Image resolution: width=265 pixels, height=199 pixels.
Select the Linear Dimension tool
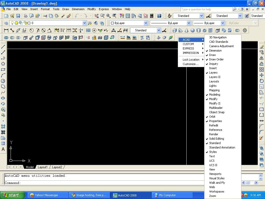[x=6, y=30]
